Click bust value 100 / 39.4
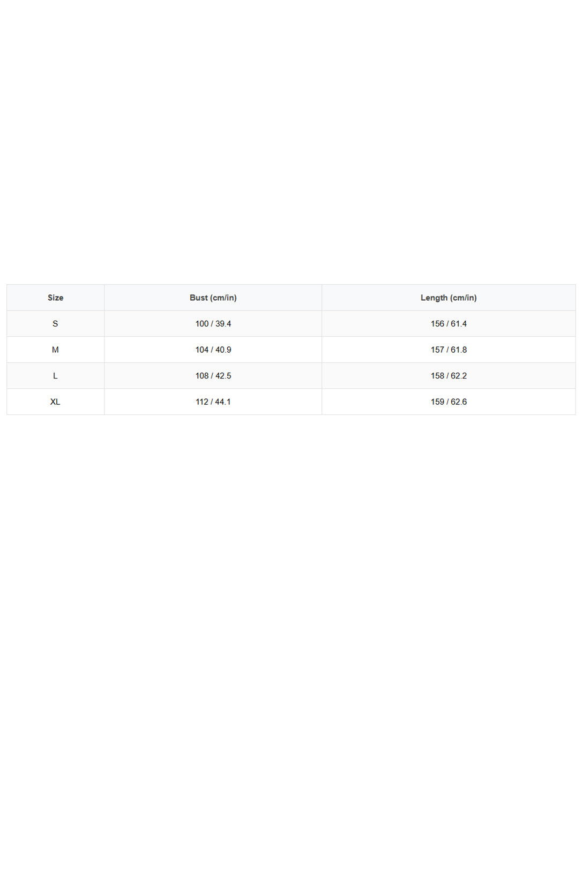The width and height of the screenshot is (583, 875). click(213, 324)
